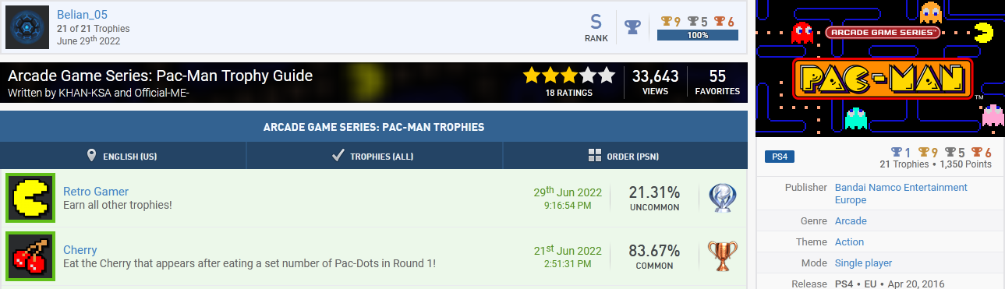Open Bandai Namco Entertainment Europe publisher link
The height and width of the screenshot is (289, 1005).
(901, 193)
